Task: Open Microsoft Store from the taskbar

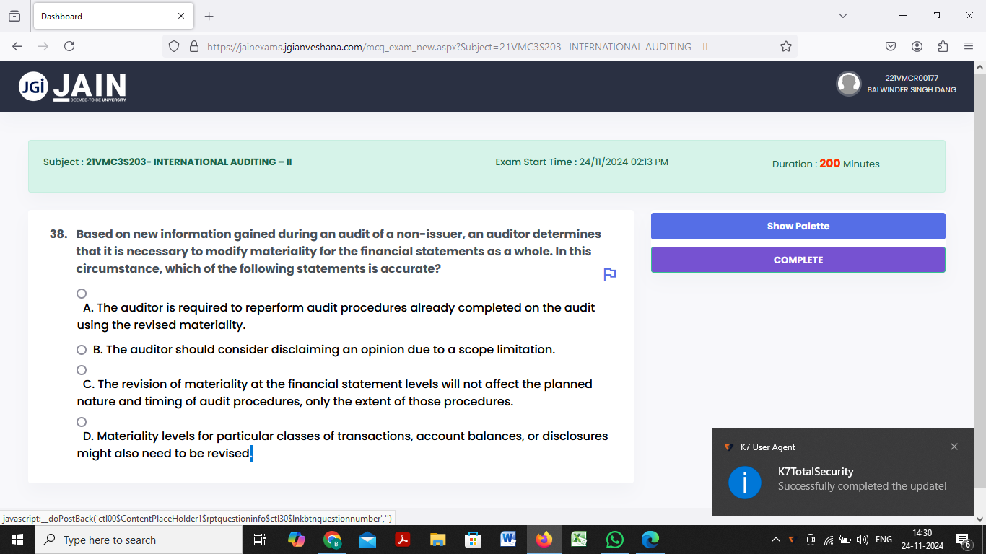Action: click(x=474, y=540)
